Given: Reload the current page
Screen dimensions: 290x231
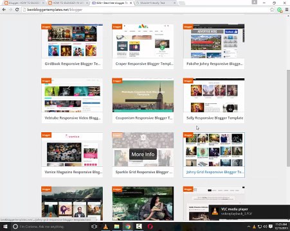Looking at the screenshot, I should (17, 10).
